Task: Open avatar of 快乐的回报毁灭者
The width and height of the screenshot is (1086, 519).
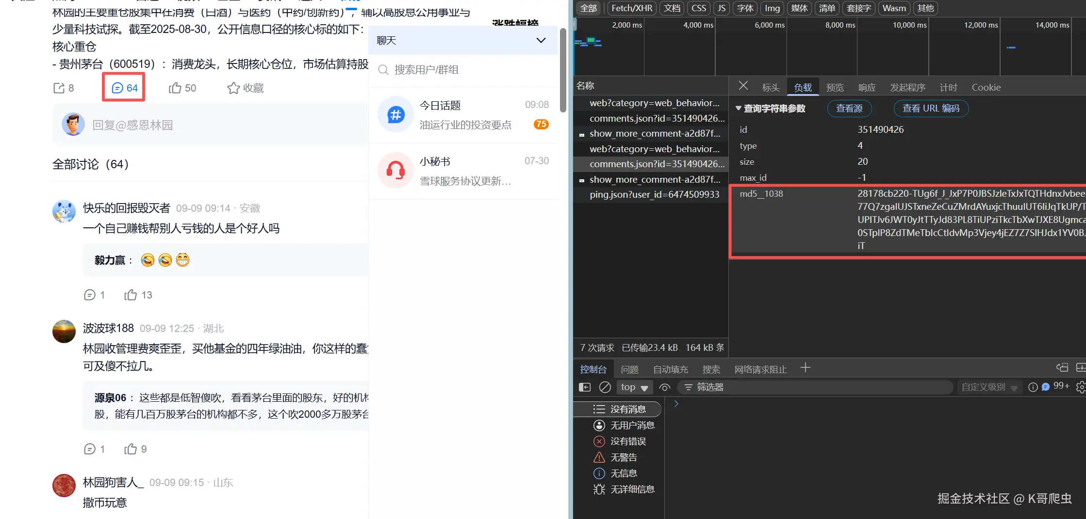Action: click(64, 211)
